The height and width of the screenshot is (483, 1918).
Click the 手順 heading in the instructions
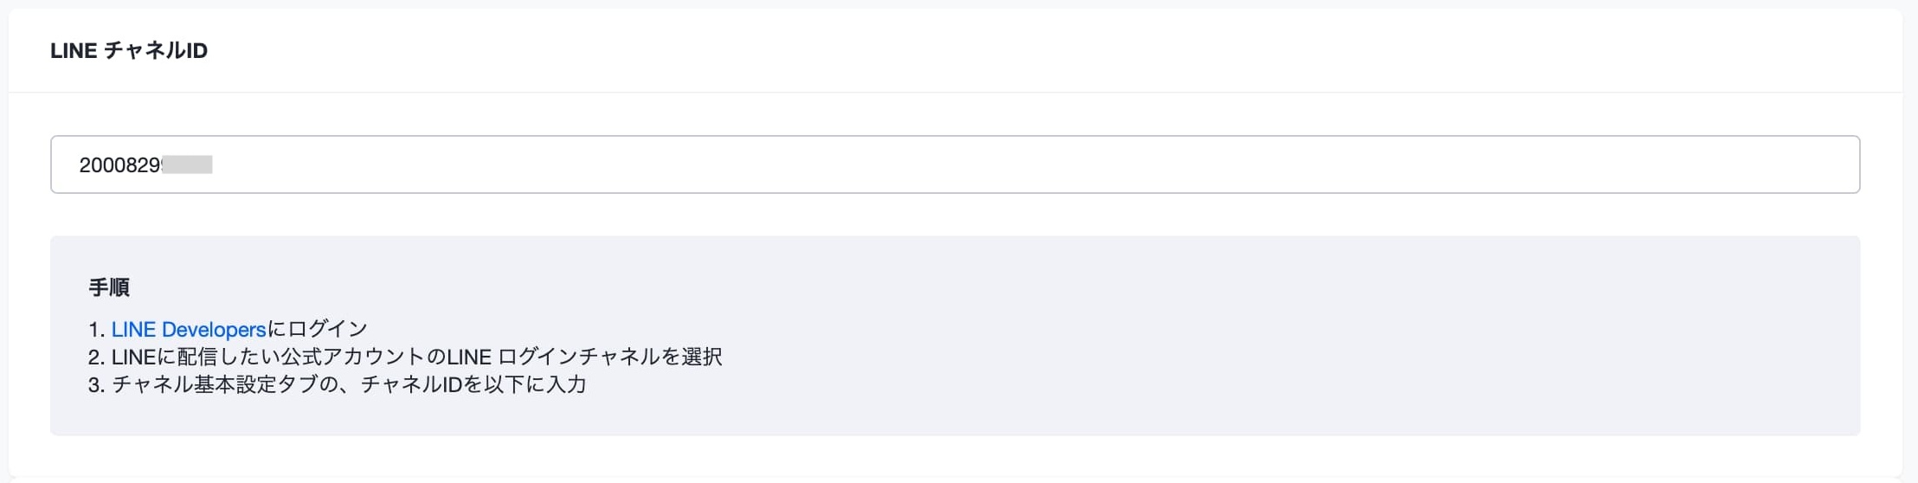point(109,287)
